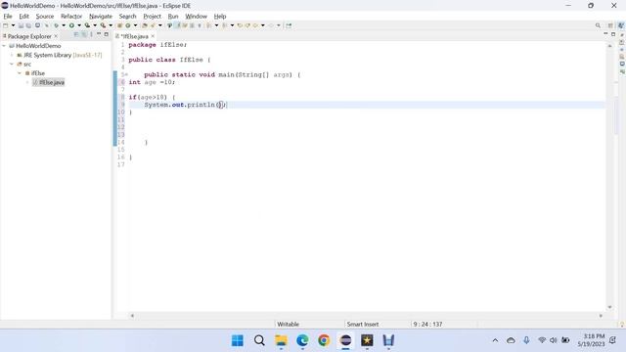Click the New Java Class icon

pyautogui.click(x=128, y=25)
